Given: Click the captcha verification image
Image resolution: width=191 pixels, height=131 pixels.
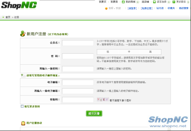Looking at the screenshot, I should (x=103, y=99).
